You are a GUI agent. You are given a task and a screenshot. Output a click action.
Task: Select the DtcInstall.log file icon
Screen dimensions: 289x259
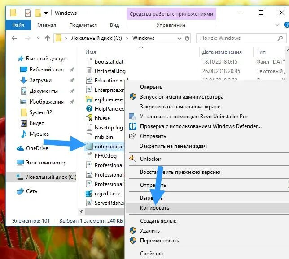coord(89,71)
